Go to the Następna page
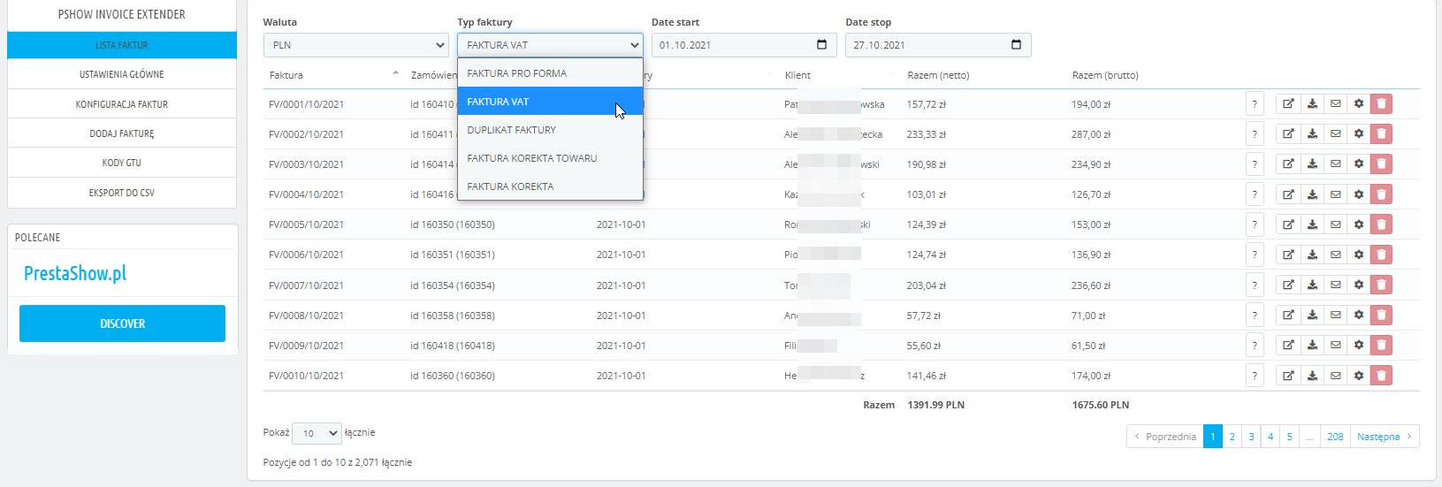The height and width of the screenshot is (487, 1442). point(1385,437)
